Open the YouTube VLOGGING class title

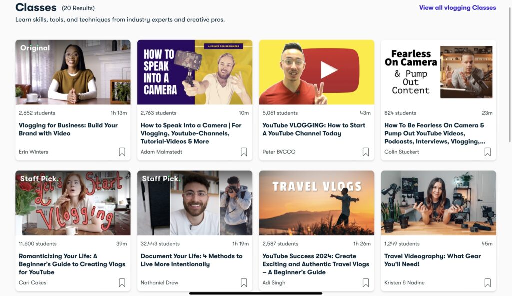tap(314, 129)
